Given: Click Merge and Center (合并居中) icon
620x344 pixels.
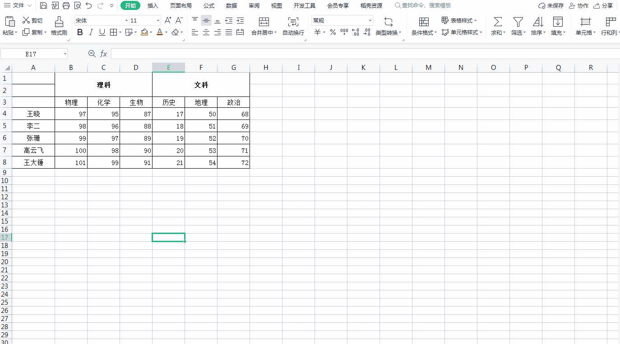Looking at the screenshot, I should [264, 22].
